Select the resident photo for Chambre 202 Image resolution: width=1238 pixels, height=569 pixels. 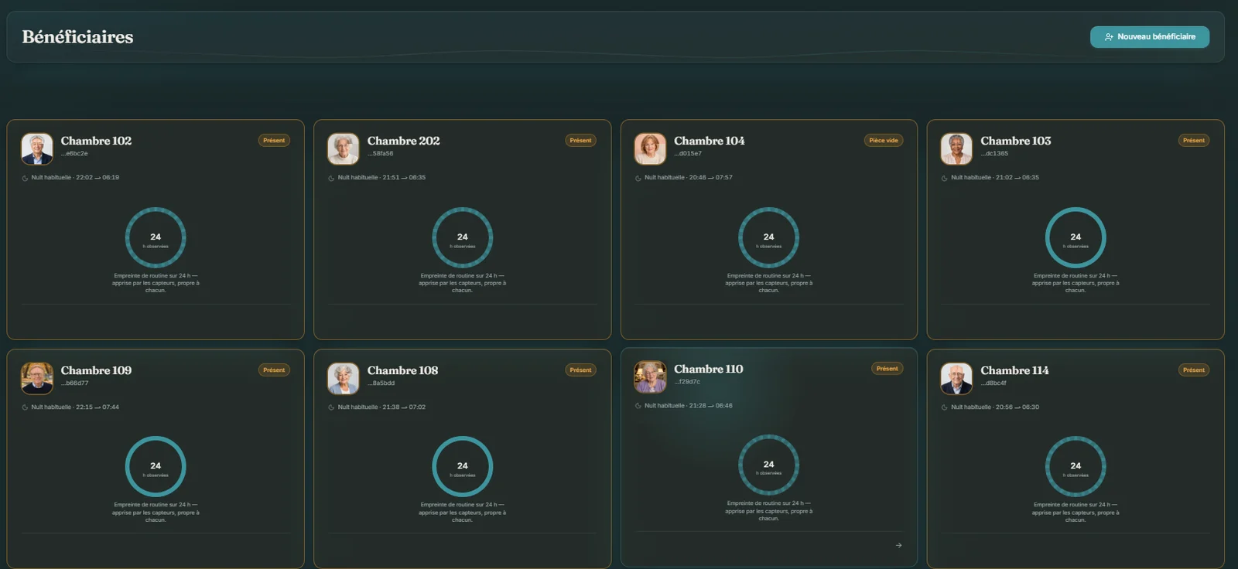pos(344,148)
